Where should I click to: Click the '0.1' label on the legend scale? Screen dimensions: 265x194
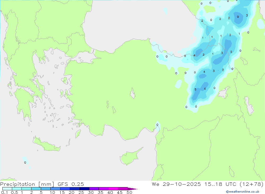(x=5, y=192)
